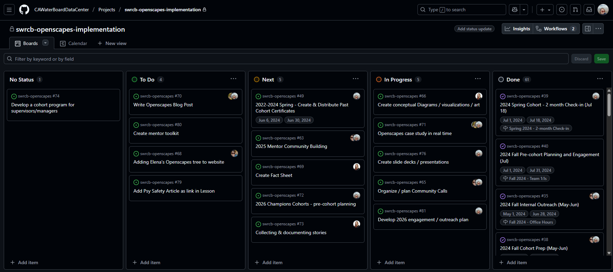The height and width of the screenshot is (272, 613).
Task: Open Copilot chat icon
Action: (515, 10)
